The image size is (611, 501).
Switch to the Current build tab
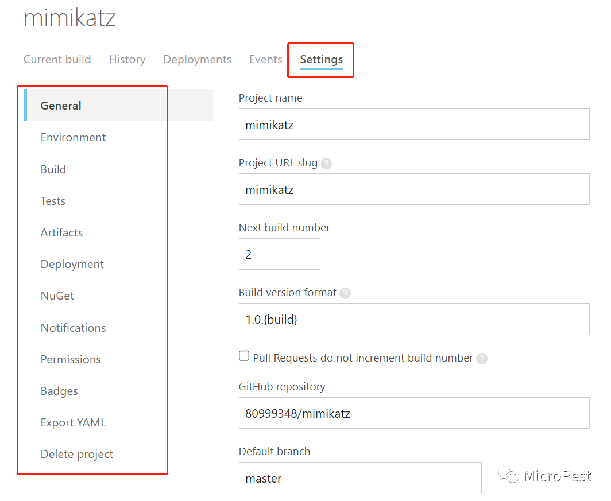[x=57, y=60]
